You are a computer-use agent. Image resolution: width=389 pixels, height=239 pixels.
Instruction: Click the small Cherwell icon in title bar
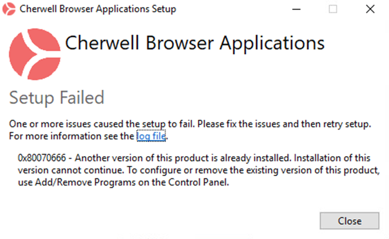click(9, 9)
